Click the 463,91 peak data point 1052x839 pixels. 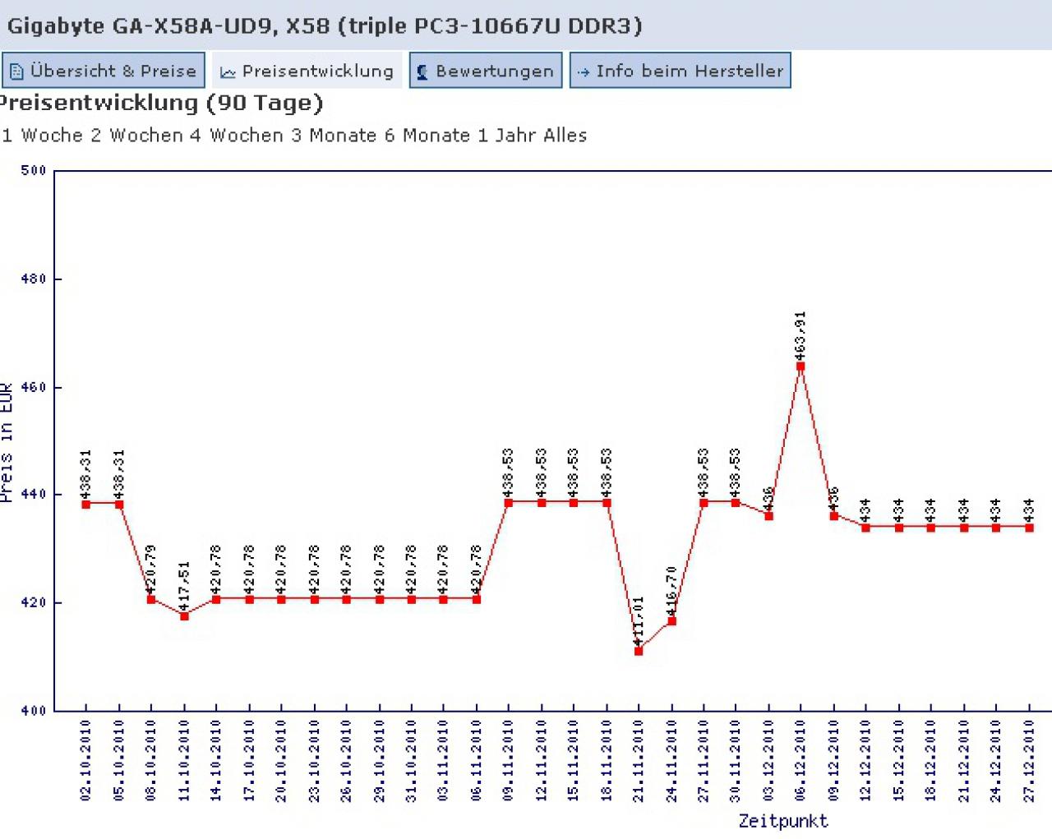click(x=801, y=366)
